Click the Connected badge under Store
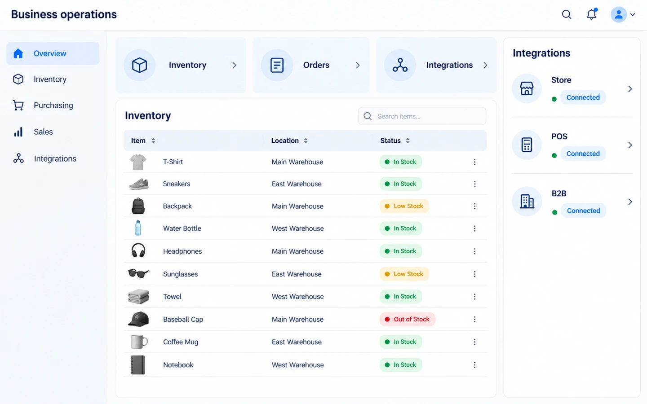 click(x=583, y=97)
